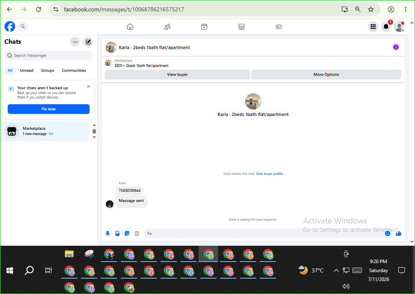This screenshot has height=294, width=415.
Task: Select the Unread chats filter tab
Action: (x=27, y=71)
